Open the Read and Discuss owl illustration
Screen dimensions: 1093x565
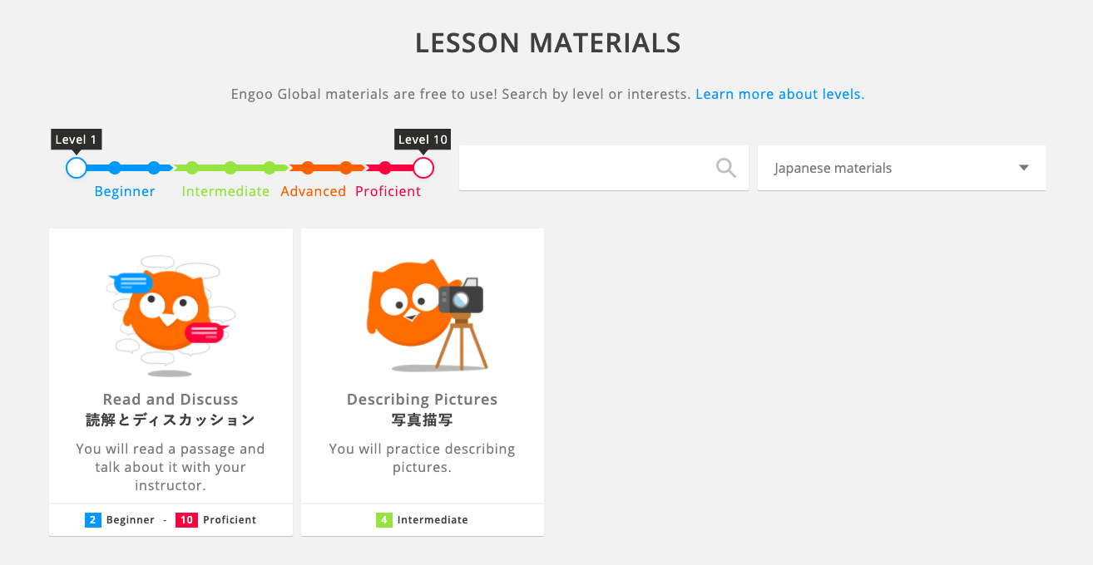point(171,315)
